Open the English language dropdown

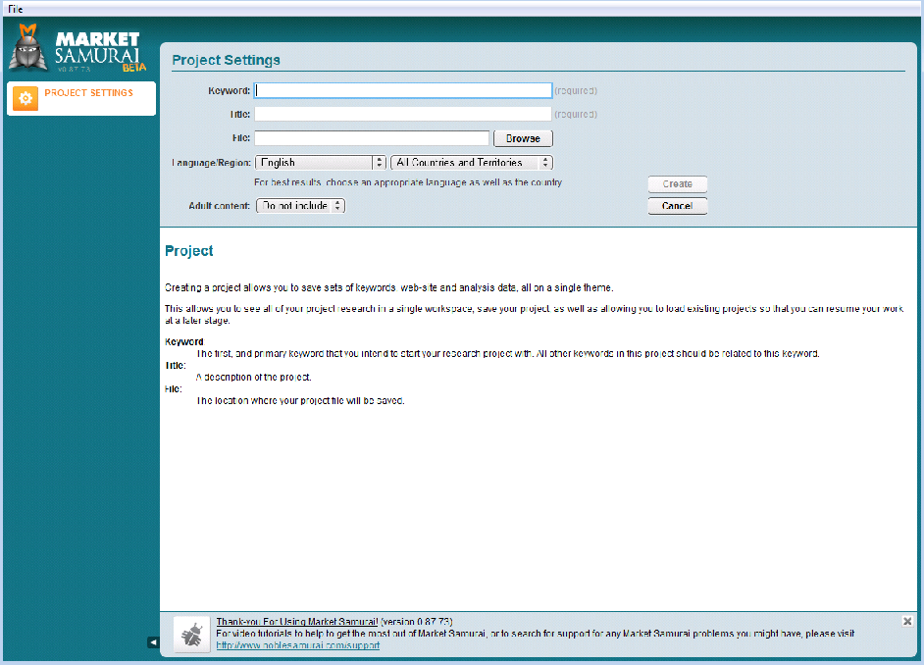click(321, 163)
